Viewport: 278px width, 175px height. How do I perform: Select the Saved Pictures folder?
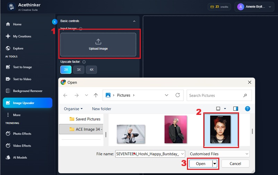85,119
